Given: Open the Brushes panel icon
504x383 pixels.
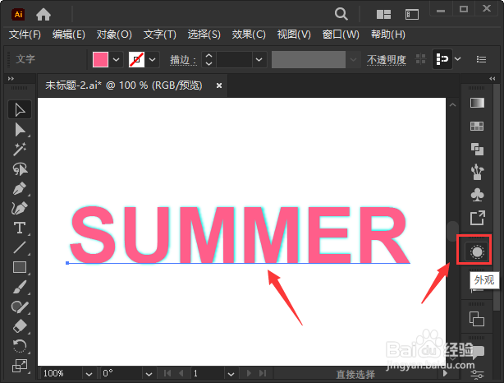Looking at the screenshot, I should coord(477,172).
